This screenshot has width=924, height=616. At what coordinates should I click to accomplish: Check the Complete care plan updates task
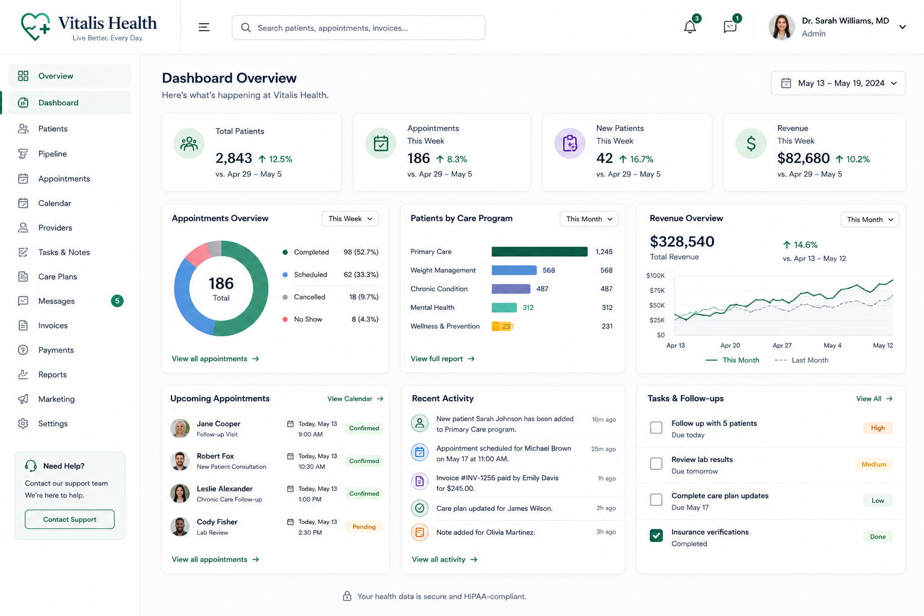(656, 500)
